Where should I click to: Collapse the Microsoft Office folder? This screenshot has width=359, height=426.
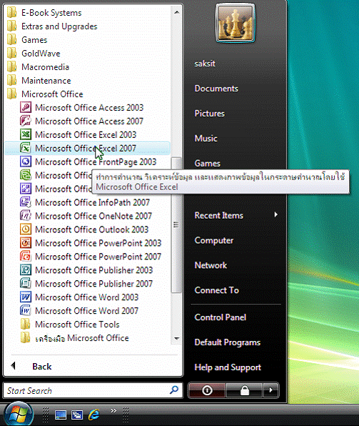pyautogui.click(x=45, y=94)
